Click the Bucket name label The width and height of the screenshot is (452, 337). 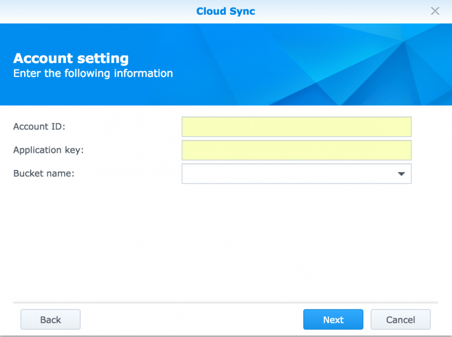pos(44,173)
